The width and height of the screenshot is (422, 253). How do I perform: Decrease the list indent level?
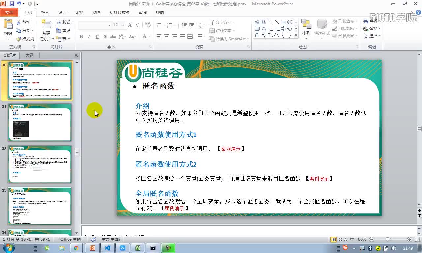click(184, 25)
